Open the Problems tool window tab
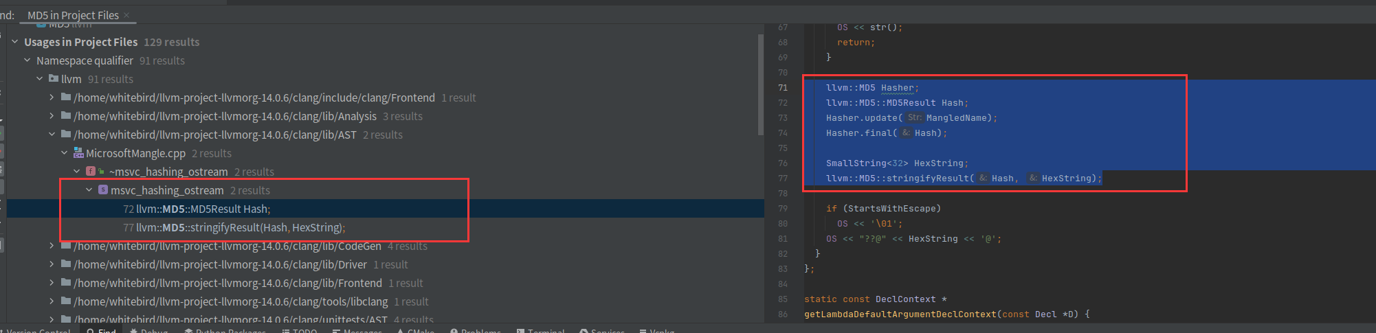 [x=476, y=330]
